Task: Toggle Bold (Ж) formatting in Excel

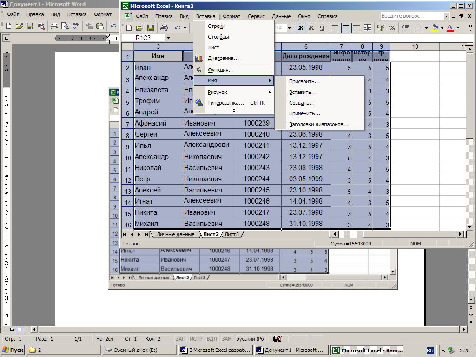Action: pyautogui.click(x=301, y=28)
